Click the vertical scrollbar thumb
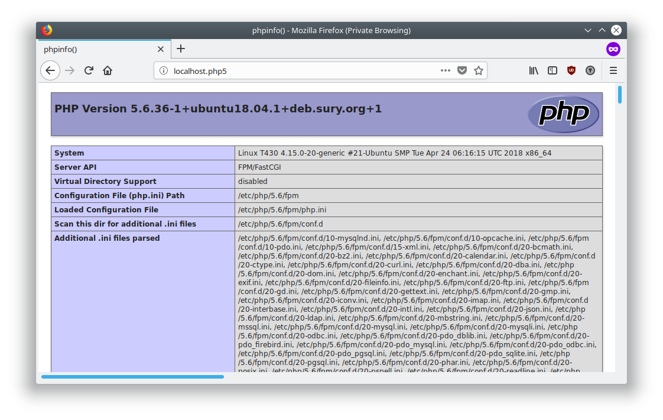 620,95
